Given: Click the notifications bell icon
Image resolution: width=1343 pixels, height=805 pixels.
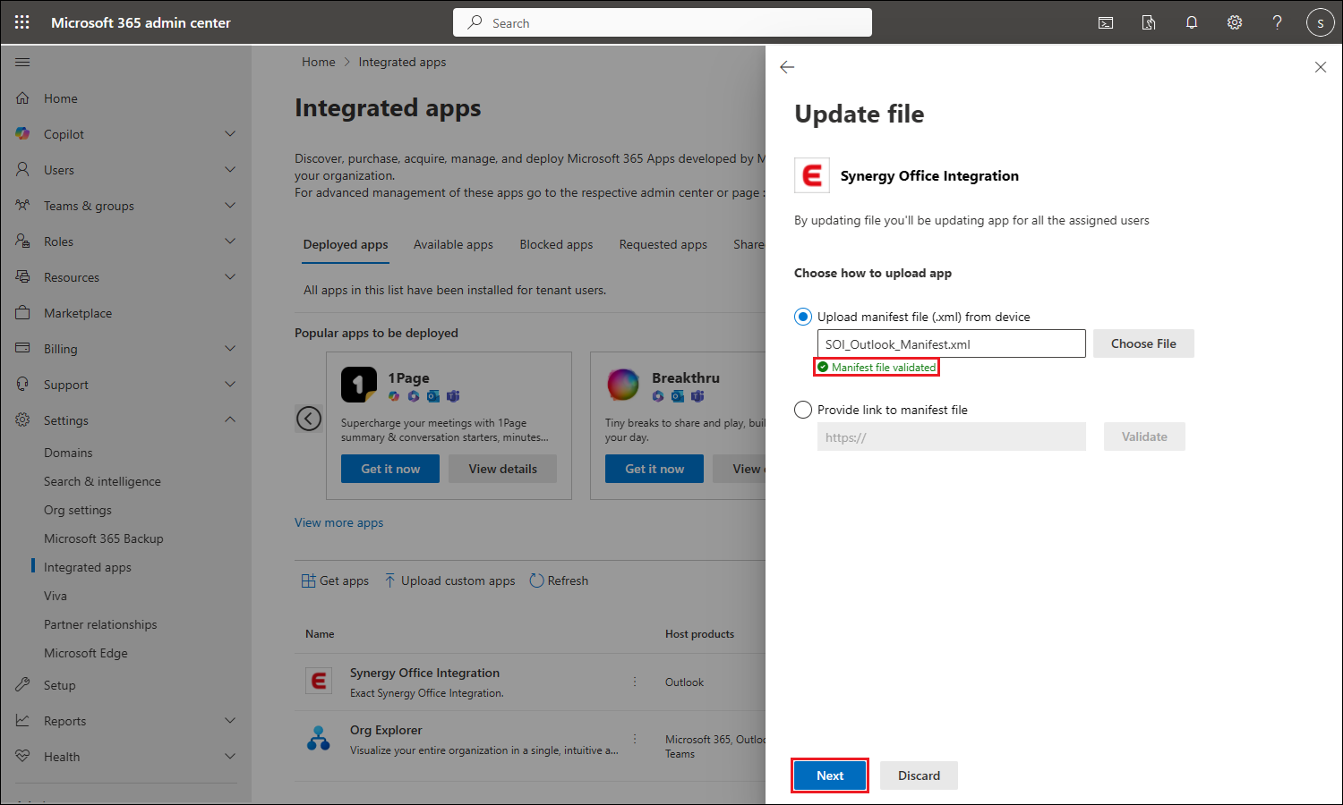Looking at the screenshot, I should [1192, 22].
